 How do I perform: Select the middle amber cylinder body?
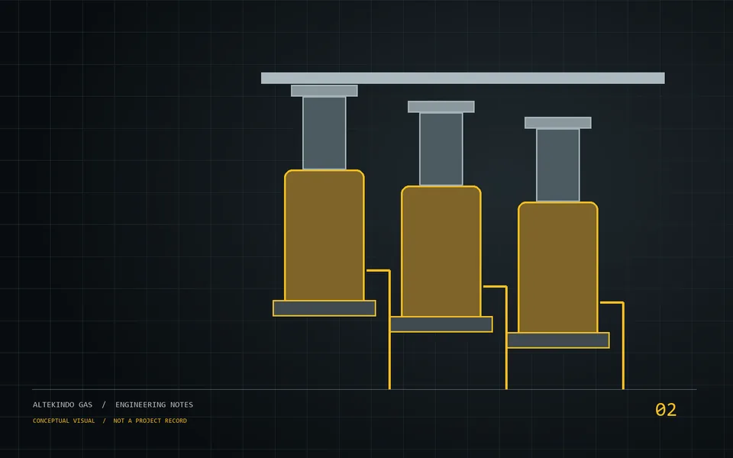[441, 251]
